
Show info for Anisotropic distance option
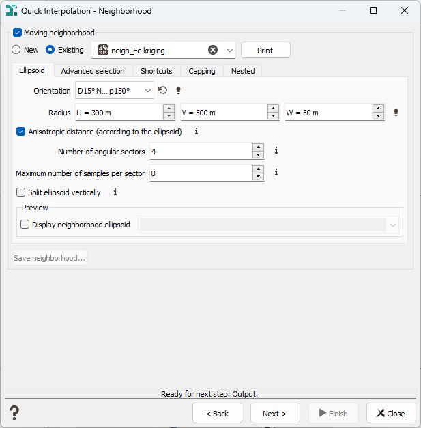(x=197, y=132)
